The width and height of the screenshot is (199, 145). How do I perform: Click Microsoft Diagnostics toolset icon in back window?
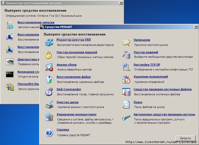(x=10, y=87)
